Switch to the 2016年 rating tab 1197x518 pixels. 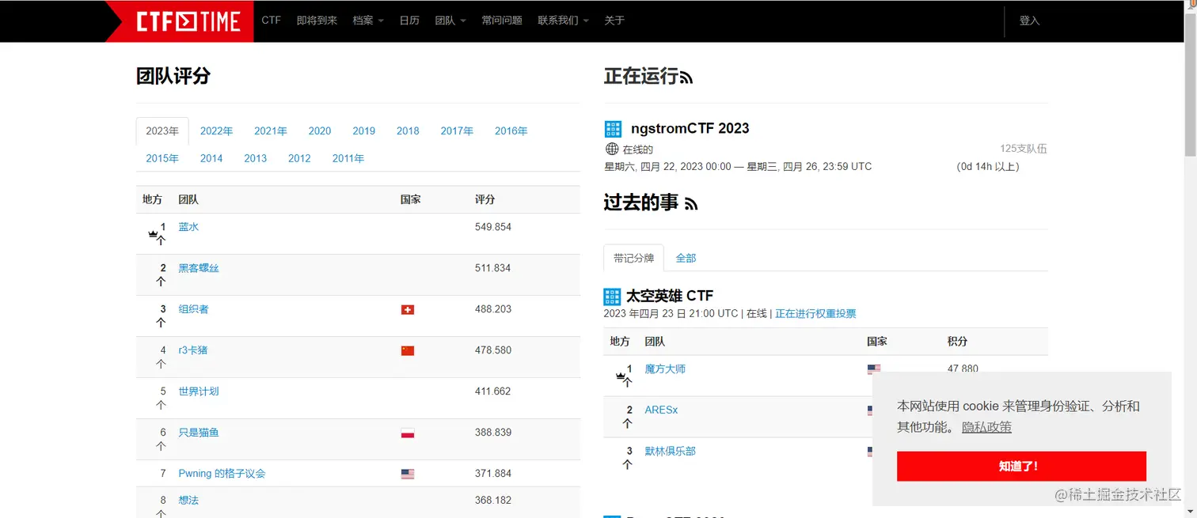tap(511, 131)
